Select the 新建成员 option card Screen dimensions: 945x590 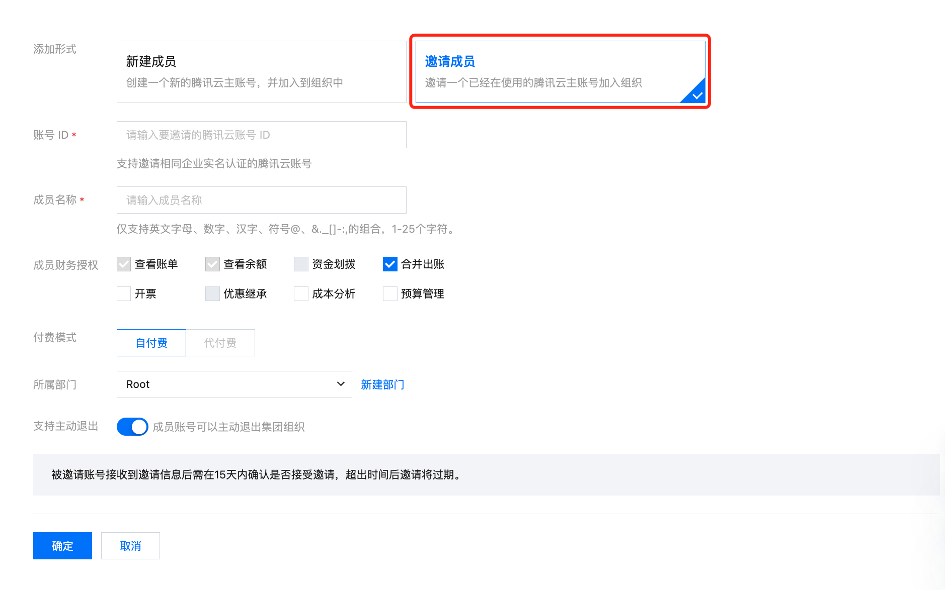point(261,72)
